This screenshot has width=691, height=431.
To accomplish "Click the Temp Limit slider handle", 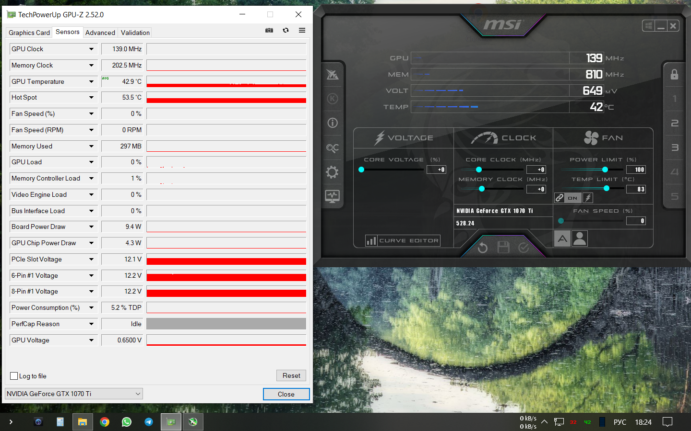I will 607,189.
